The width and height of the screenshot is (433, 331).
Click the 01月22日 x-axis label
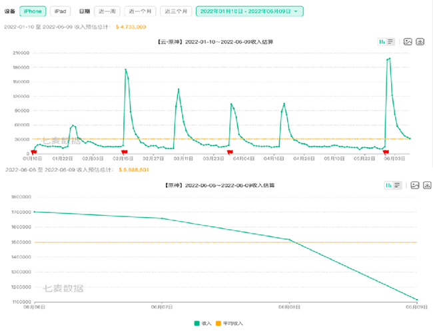pos(63,159)
